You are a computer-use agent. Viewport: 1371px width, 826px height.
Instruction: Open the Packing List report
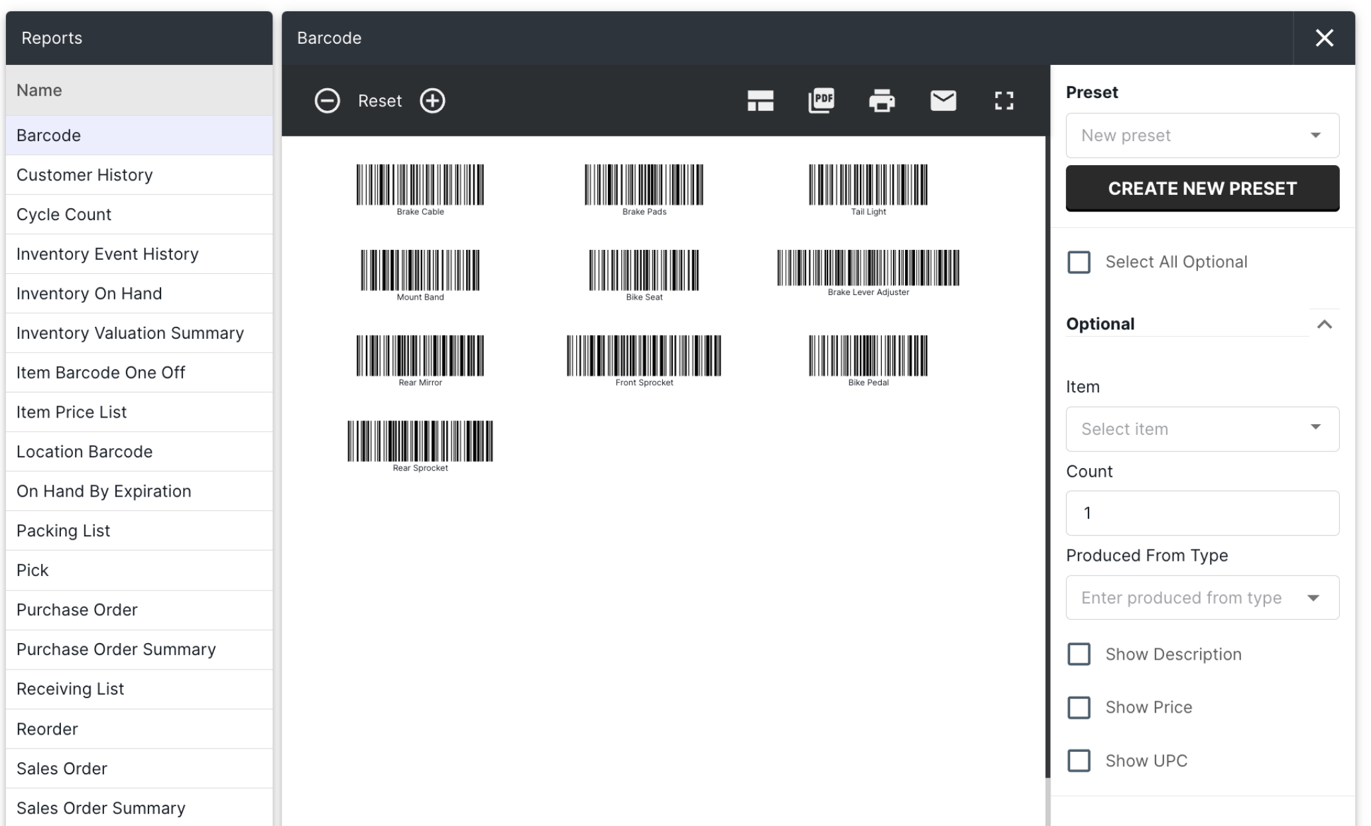(139, 530)
